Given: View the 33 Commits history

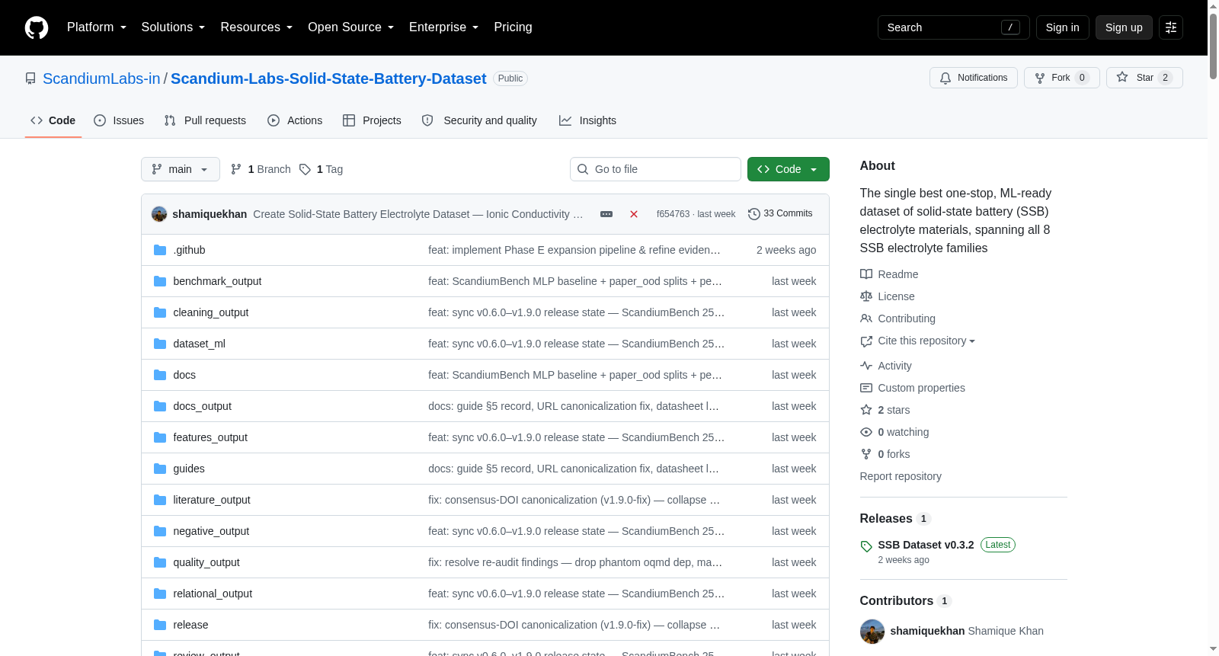Looking at the screenshot, I should (x=780, y=214).
